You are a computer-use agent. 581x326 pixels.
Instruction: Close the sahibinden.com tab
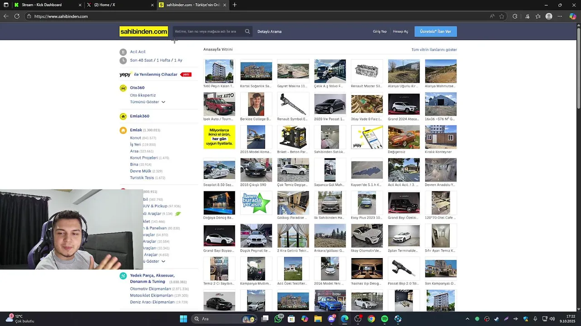click(x=226, y=5)
